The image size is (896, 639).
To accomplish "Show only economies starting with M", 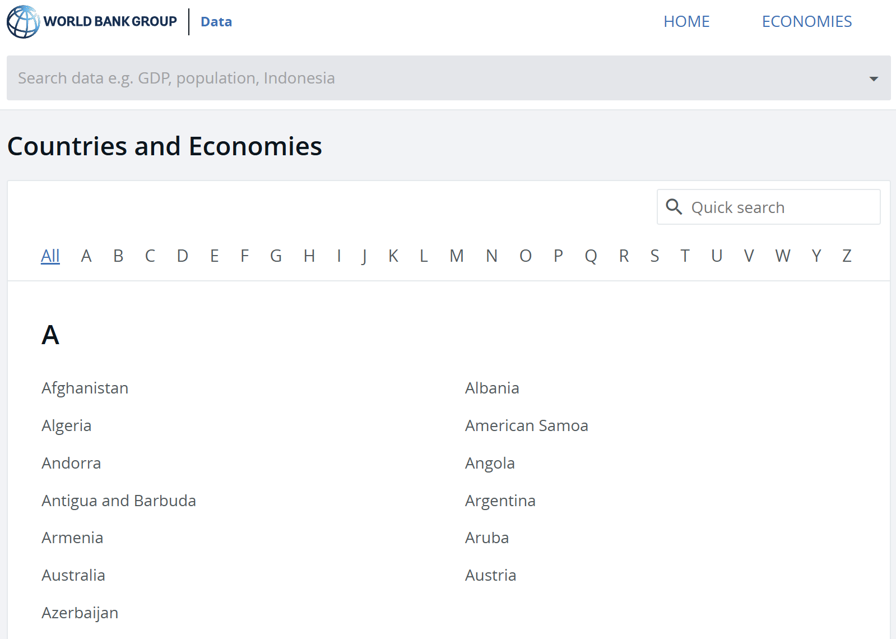I will 457,256.
